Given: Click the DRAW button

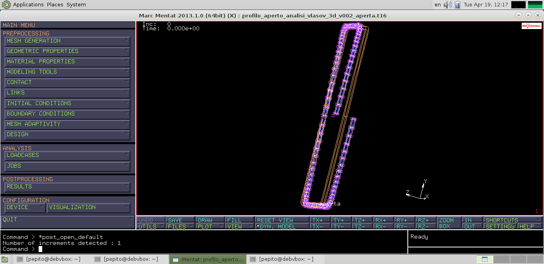Looking at the screenshot, I should click(211, 220).
